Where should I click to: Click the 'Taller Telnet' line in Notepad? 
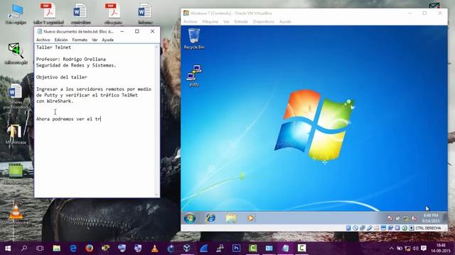click(x=54, y=47)
